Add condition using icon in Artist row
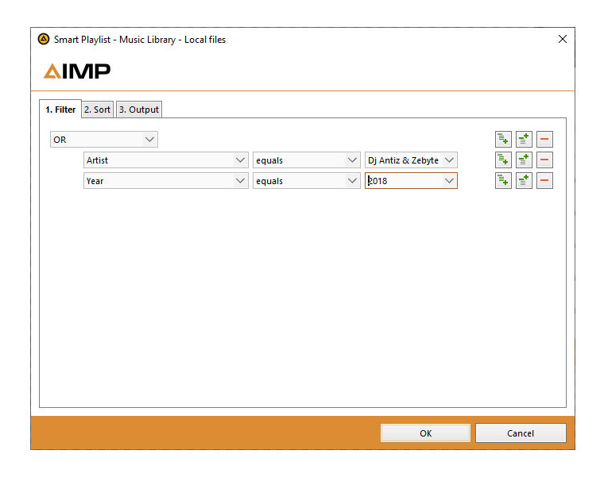 [503, 160]
